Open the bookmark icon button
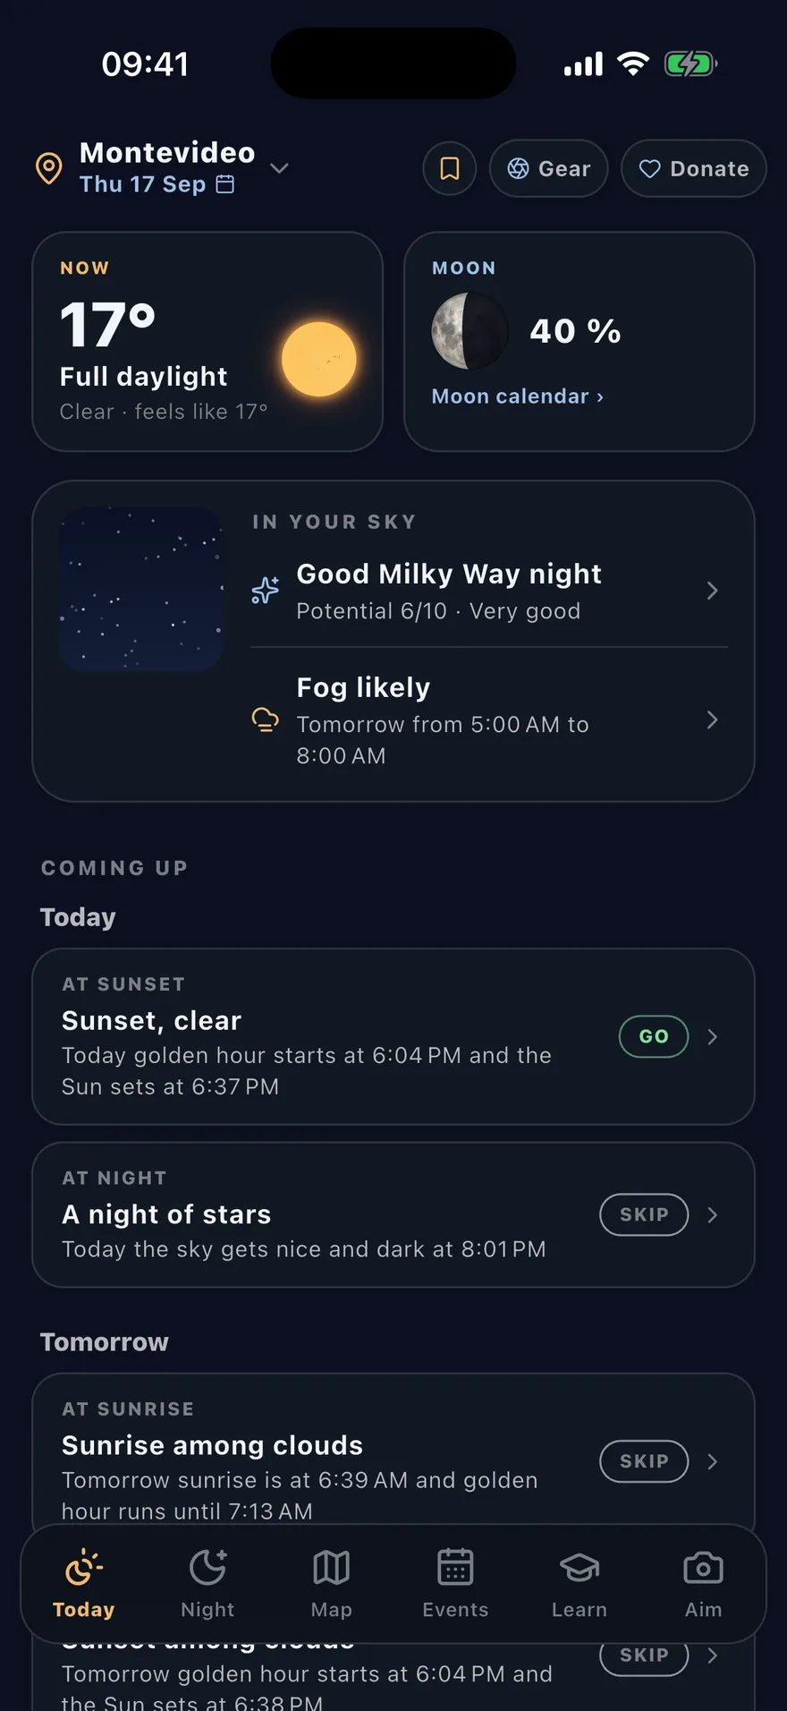 coord(450,168)
